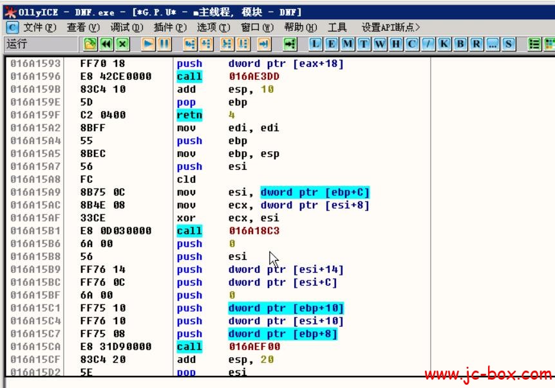
Task: Click the cld instruction
Action: (x=186, y=180)
